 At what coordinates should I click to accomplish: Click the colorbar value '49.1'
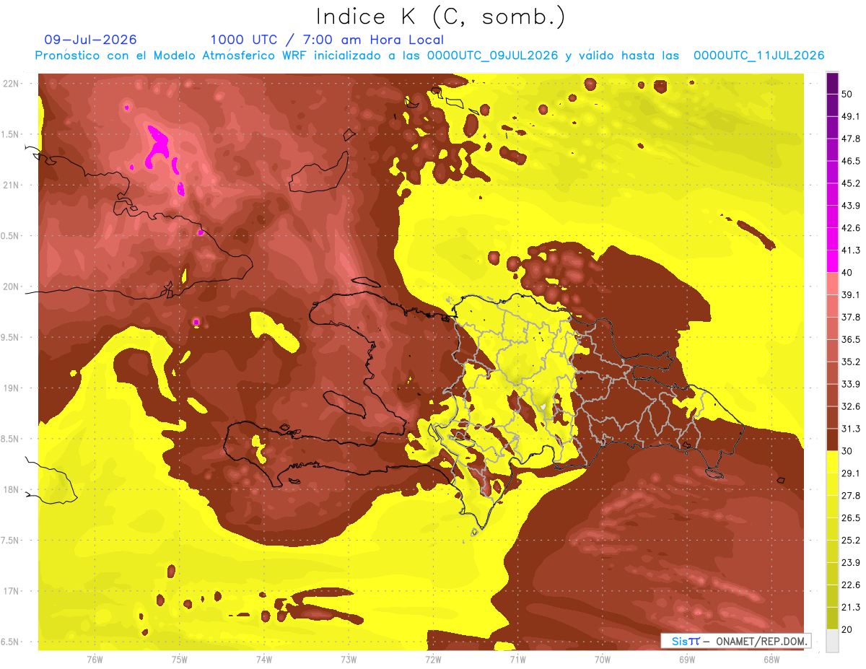point(851,116)
